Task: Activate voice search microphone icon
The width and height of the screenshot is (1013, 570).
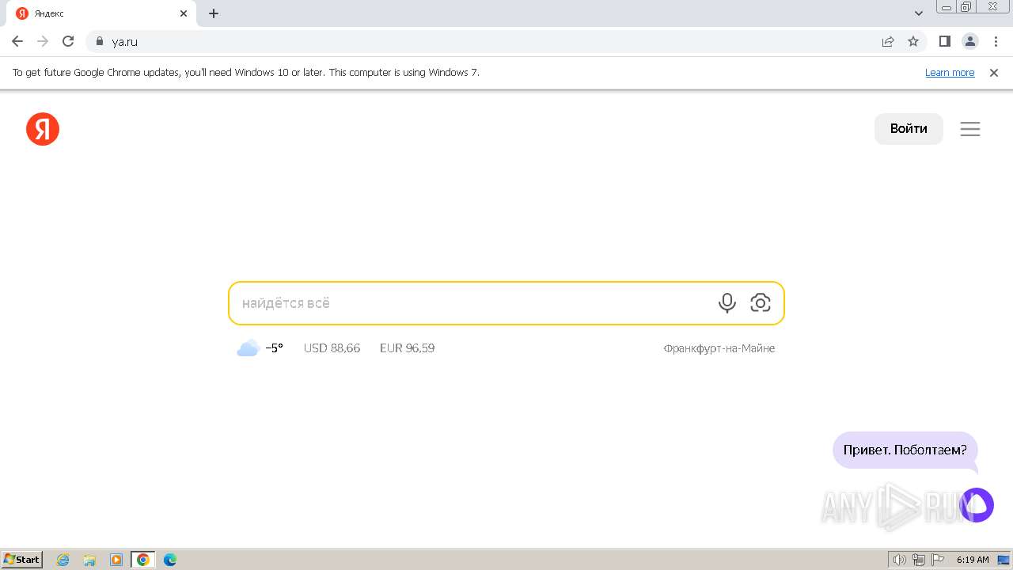Action: point(727,303)
